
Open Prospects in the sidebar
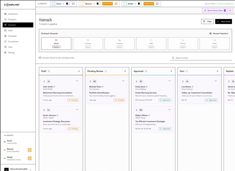click(x=18, y=19)
